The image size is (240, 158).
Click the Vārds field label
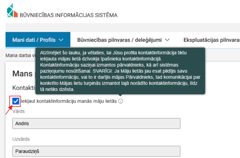pyautogui.click(x=18, y=111)
